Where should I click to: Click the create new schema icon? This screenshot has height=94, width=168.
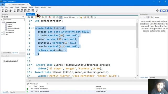point(15,10)
